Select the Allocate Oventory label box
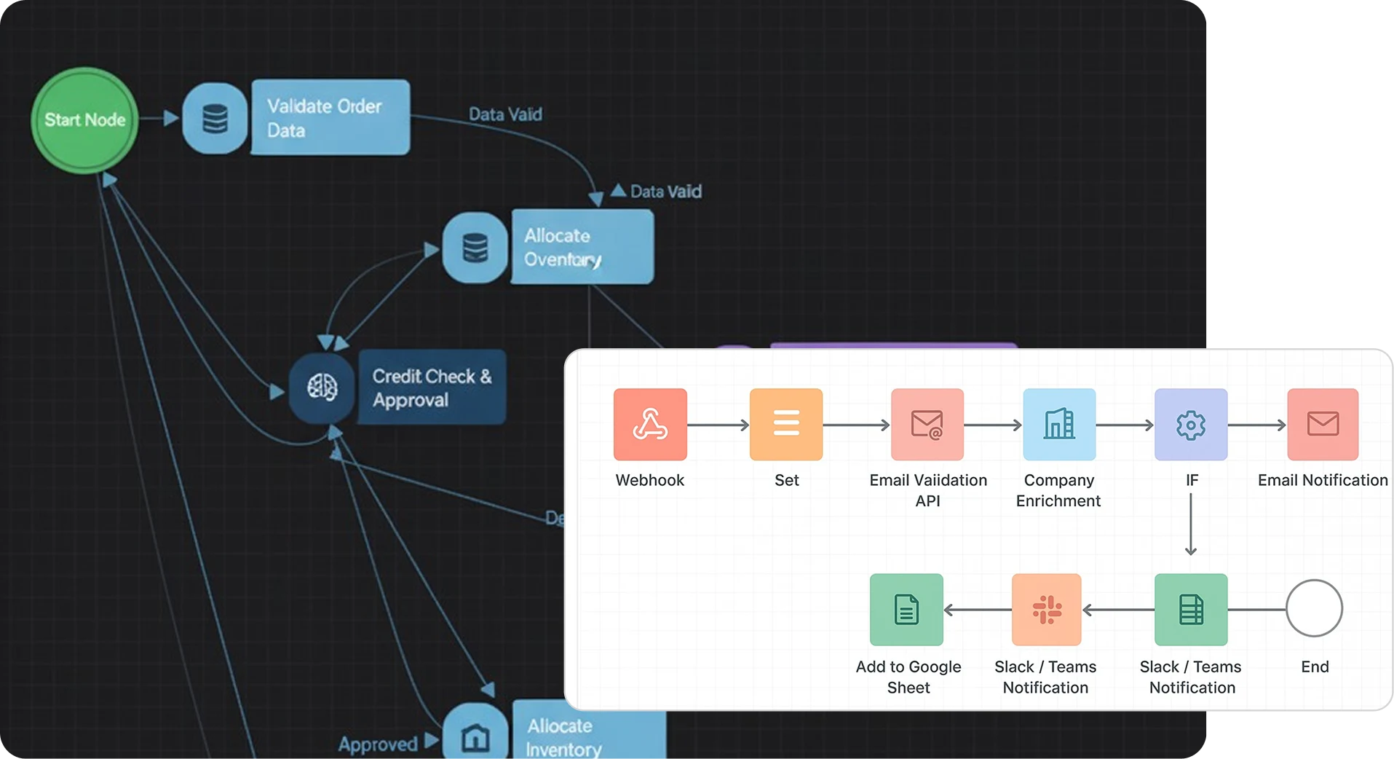 tap(582, 247)
